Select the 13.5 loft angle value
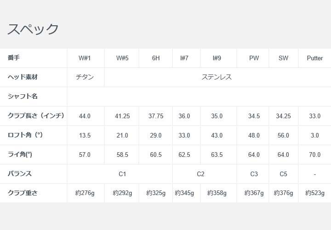The width and height of the screenshot is (331, 230). coord(85,136)
